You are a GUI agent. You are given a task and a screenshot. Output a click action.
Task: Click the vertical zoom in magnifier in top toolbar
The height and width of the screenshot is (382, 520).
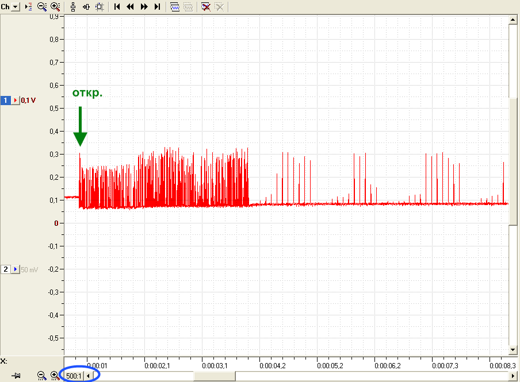pyautogui.click(x=55, y=7)
